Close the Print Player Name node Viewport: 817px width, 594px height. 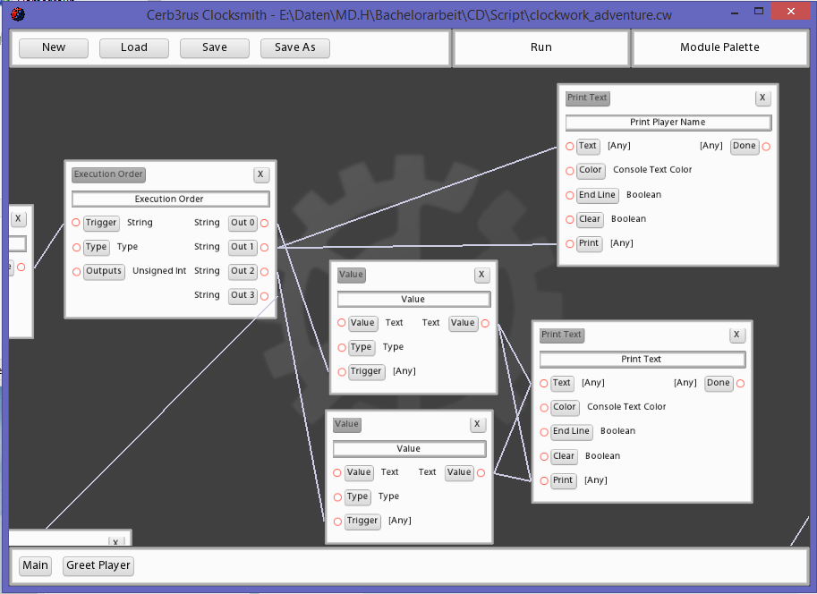762,98
